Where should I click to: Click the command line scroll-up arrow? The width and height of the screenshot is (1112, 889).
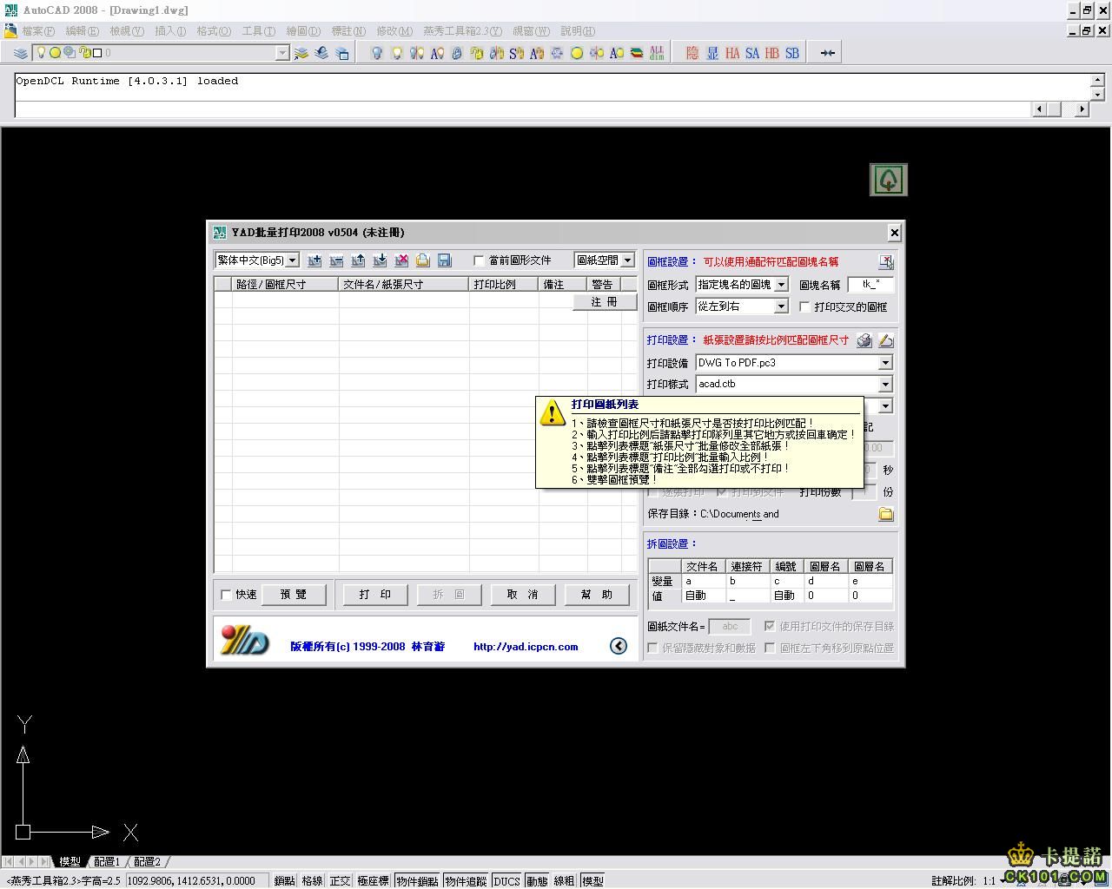1097,80
